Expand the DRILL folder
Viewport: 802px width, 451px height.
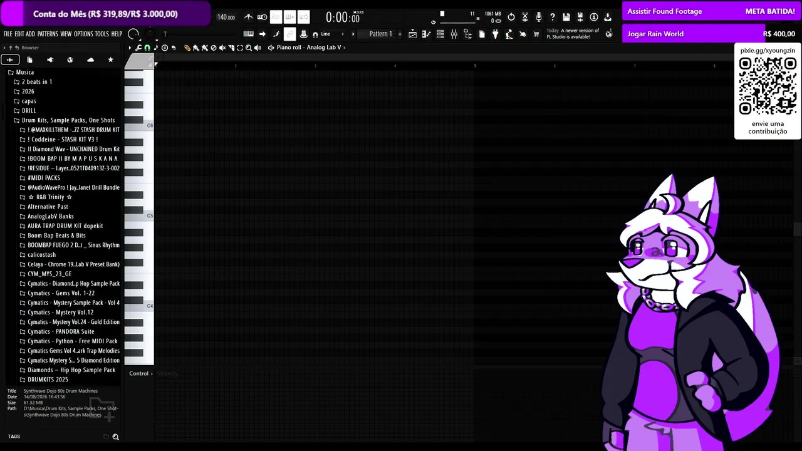[25, 110]
